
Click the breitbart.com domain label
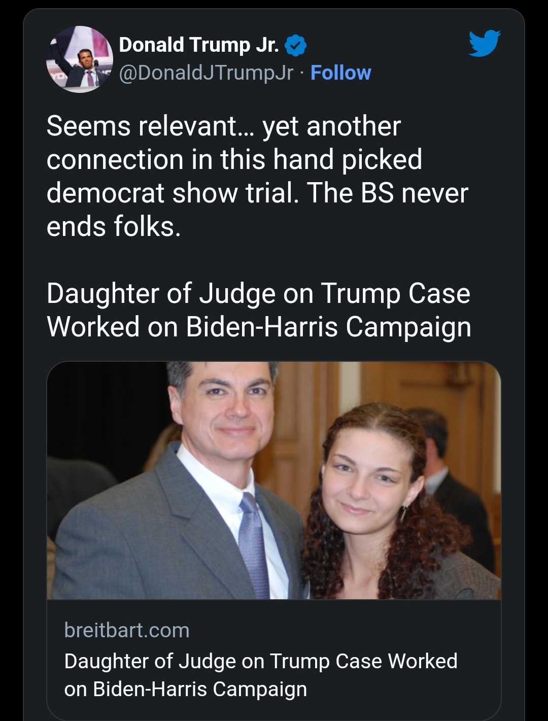click(x=127, y=630)
